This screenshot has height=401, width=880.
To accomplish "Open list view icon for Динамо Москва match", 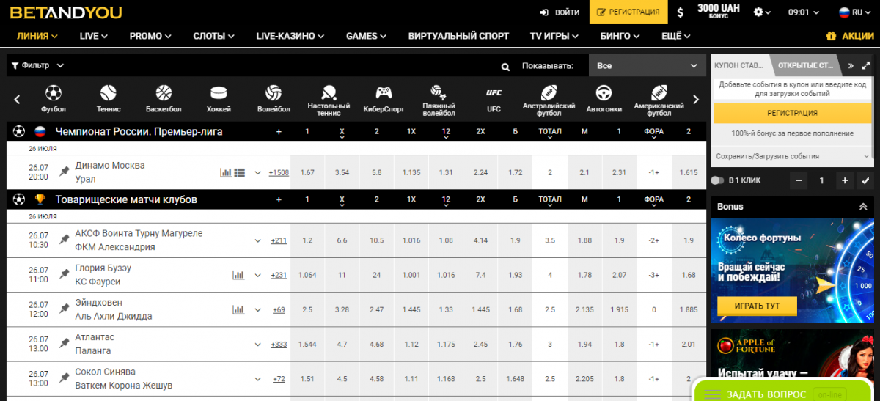I will pos(239,172).
